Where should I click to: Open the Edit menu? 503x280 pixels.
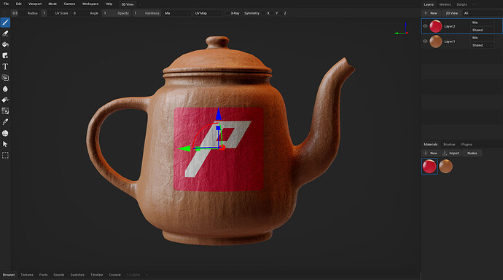pos(19,4)
